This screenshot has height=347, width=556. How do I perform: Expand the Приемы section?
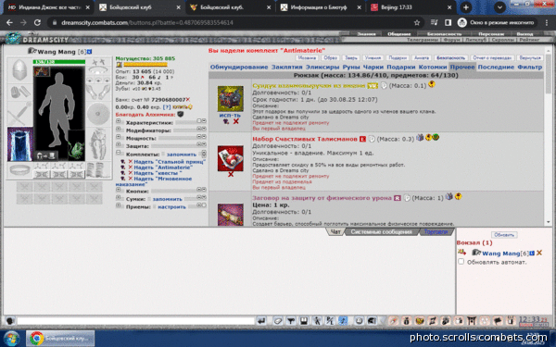118,205
